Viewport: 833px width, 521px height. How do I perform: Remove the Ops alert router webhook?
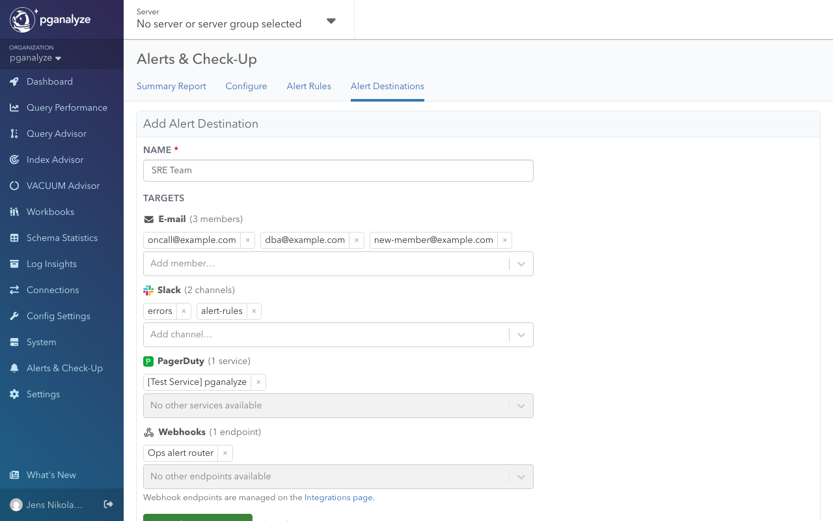225,453
